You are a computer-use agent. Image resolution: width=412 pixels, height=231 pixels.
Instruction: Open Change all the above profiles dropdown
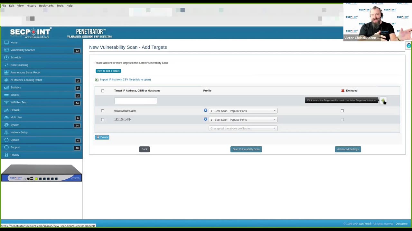point(243,128)
